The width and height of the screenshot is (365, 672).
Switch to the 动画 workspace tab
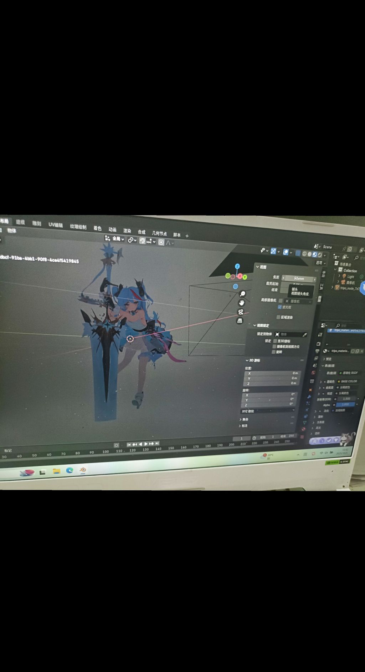click(112, 229)
